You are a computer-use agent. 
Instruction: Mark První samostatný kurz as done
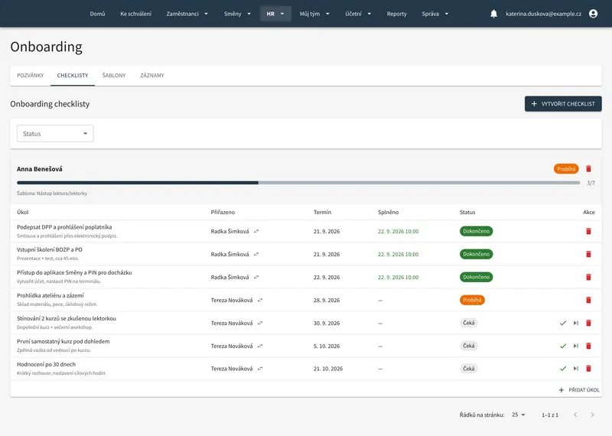coord(563,346)
